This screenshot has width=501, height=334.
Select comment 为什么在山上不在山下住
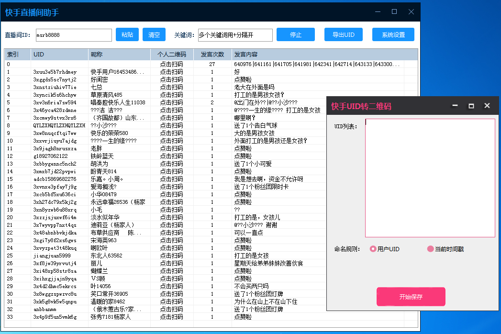click(x=266, y=302)
